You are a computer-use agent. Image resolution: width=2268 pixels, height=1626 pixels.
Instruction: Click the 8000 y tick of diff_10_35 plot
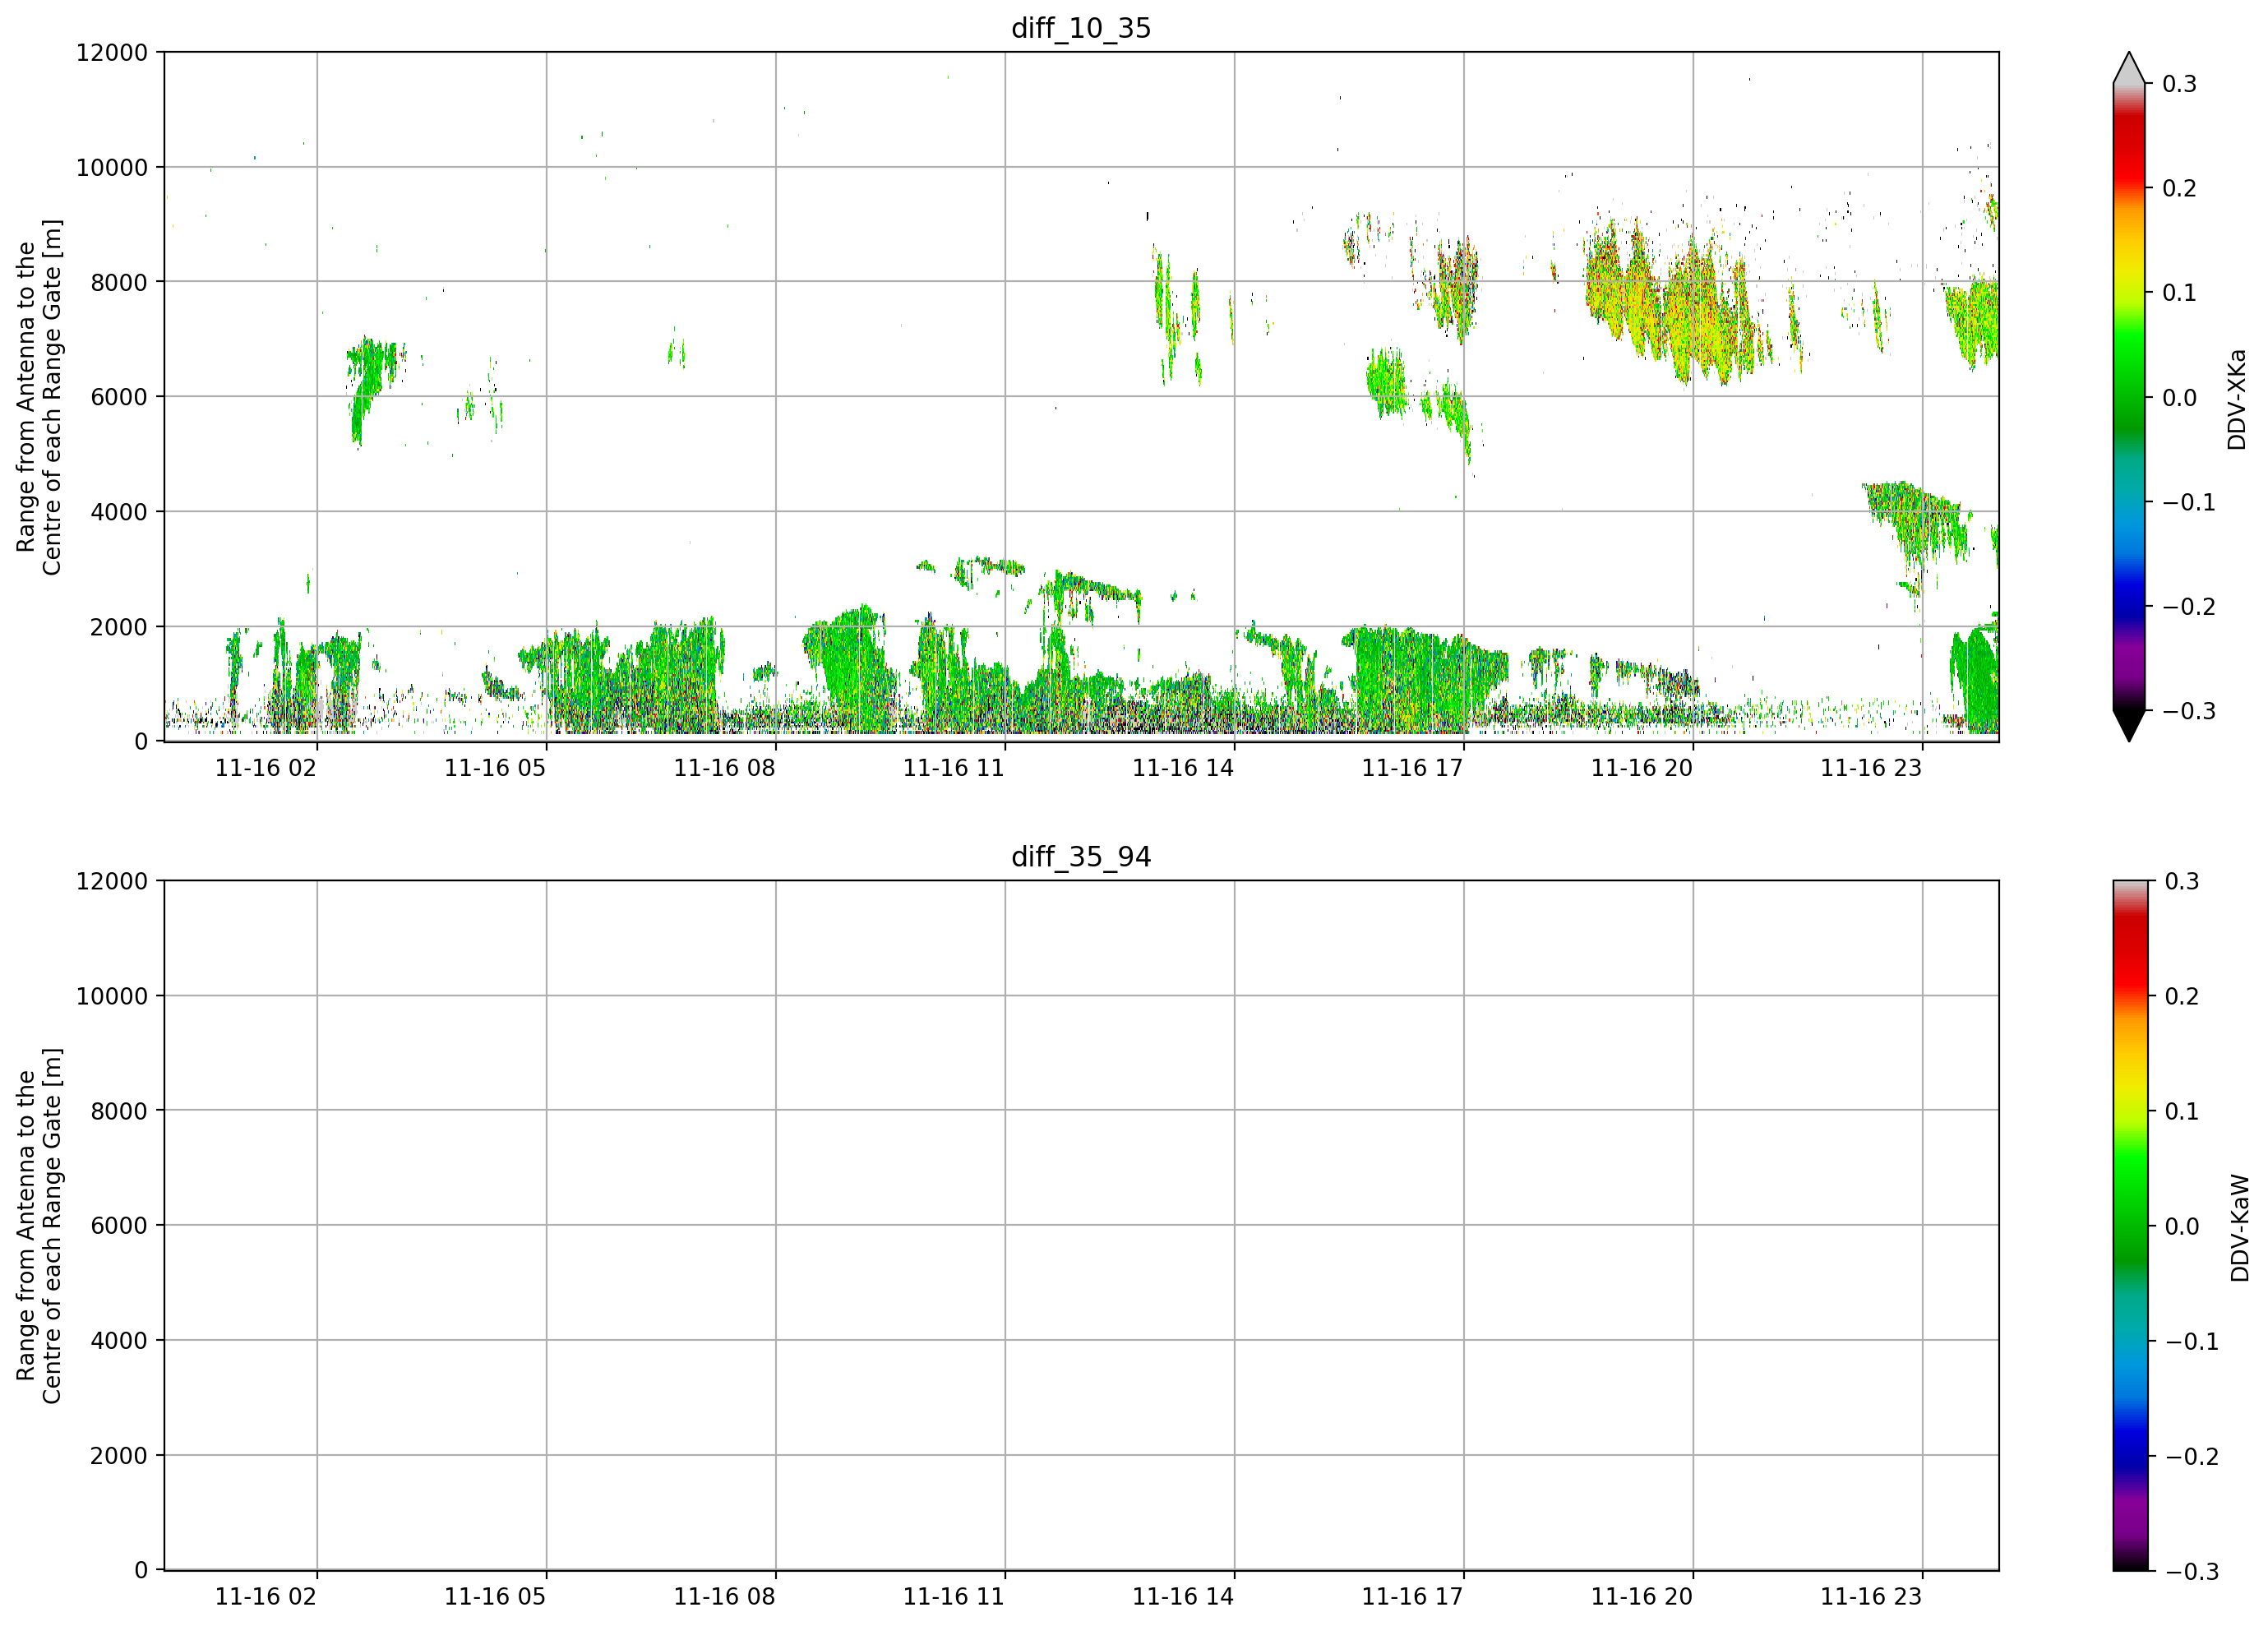coord(119,283)
